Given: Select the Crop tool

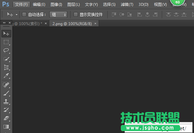Looking at the screenshot, I should [x=6, y=67].
